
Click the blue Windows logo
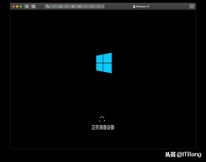(104, 63)
